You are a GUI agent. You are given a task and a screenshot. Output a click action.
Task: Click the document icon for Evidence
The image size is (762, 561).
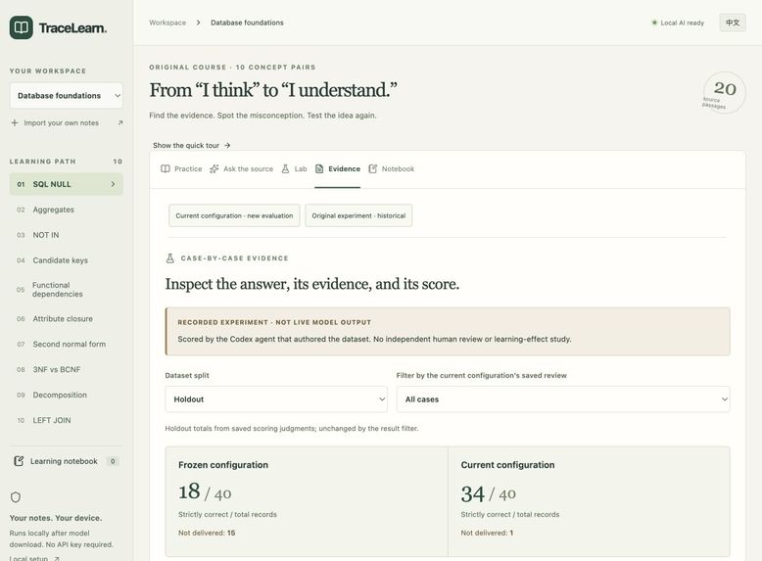[x=319, y=169]
